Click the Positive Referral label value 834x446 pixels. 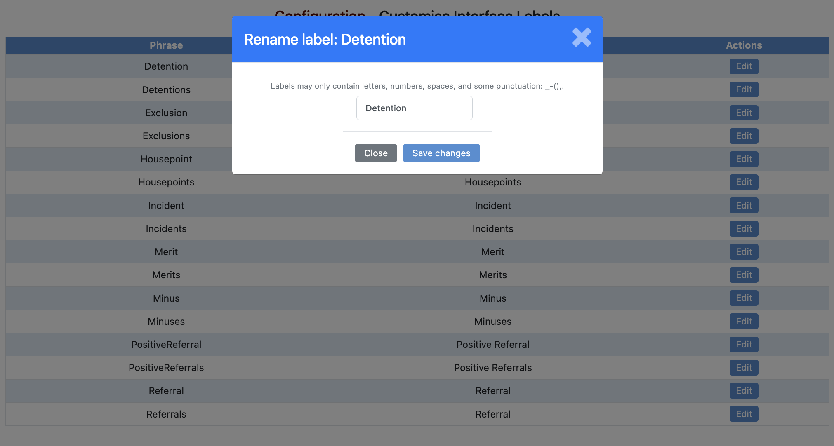point(493,345)
